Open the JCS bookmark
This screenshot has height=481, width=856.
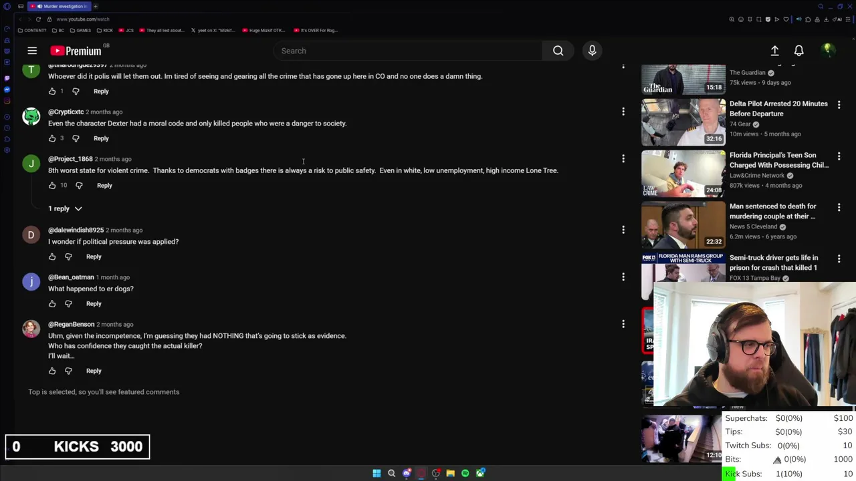coord(126,30)
